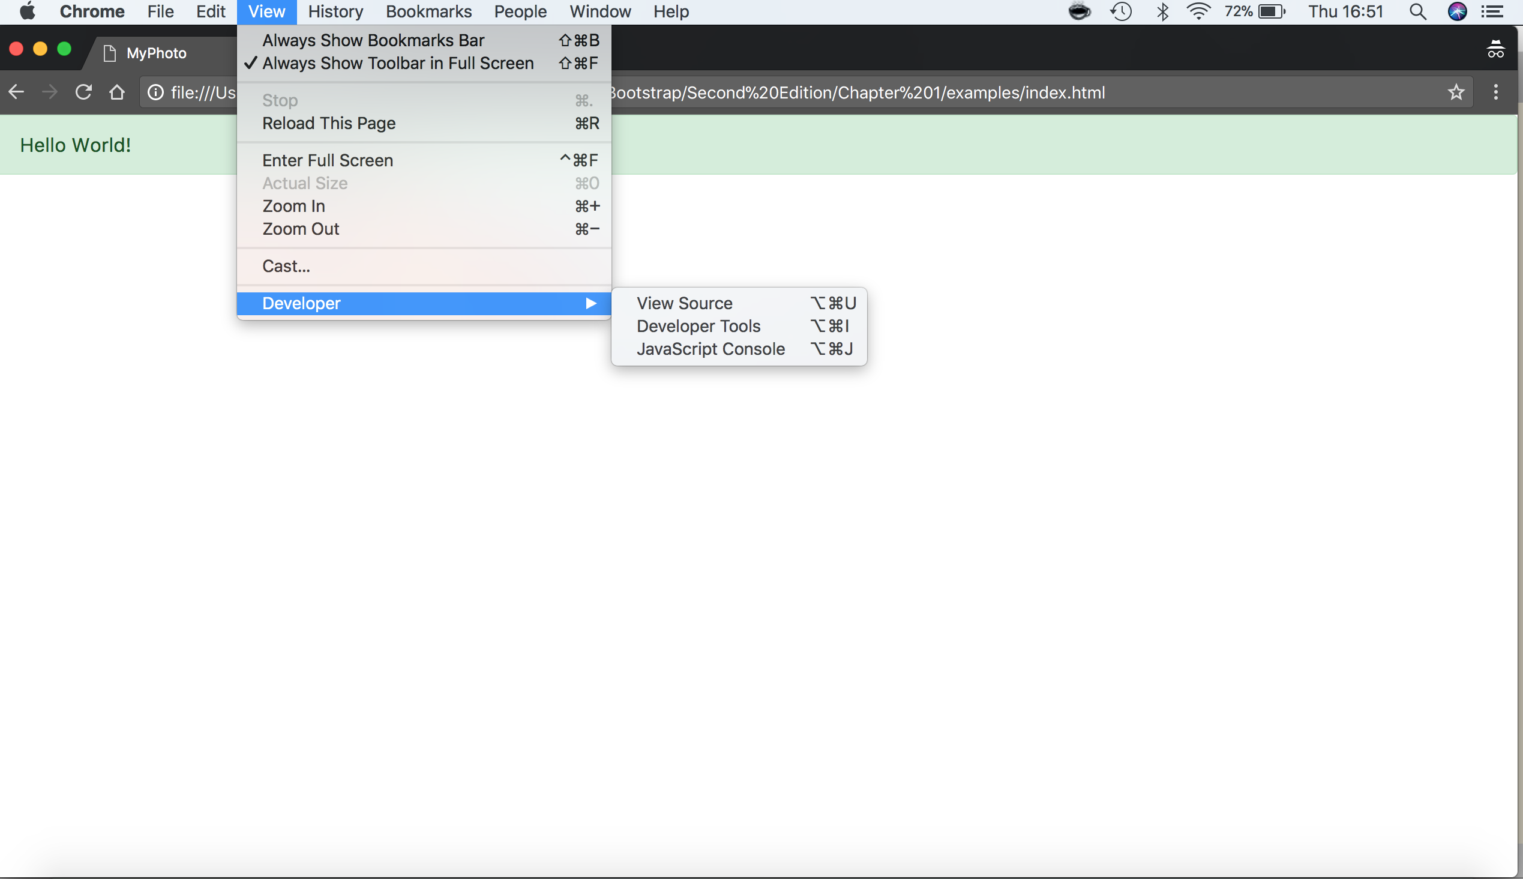This screenshot has width=1523, height=879.
Task: Open Spotlight search magnifier icon
Action: coord(1417,11)
